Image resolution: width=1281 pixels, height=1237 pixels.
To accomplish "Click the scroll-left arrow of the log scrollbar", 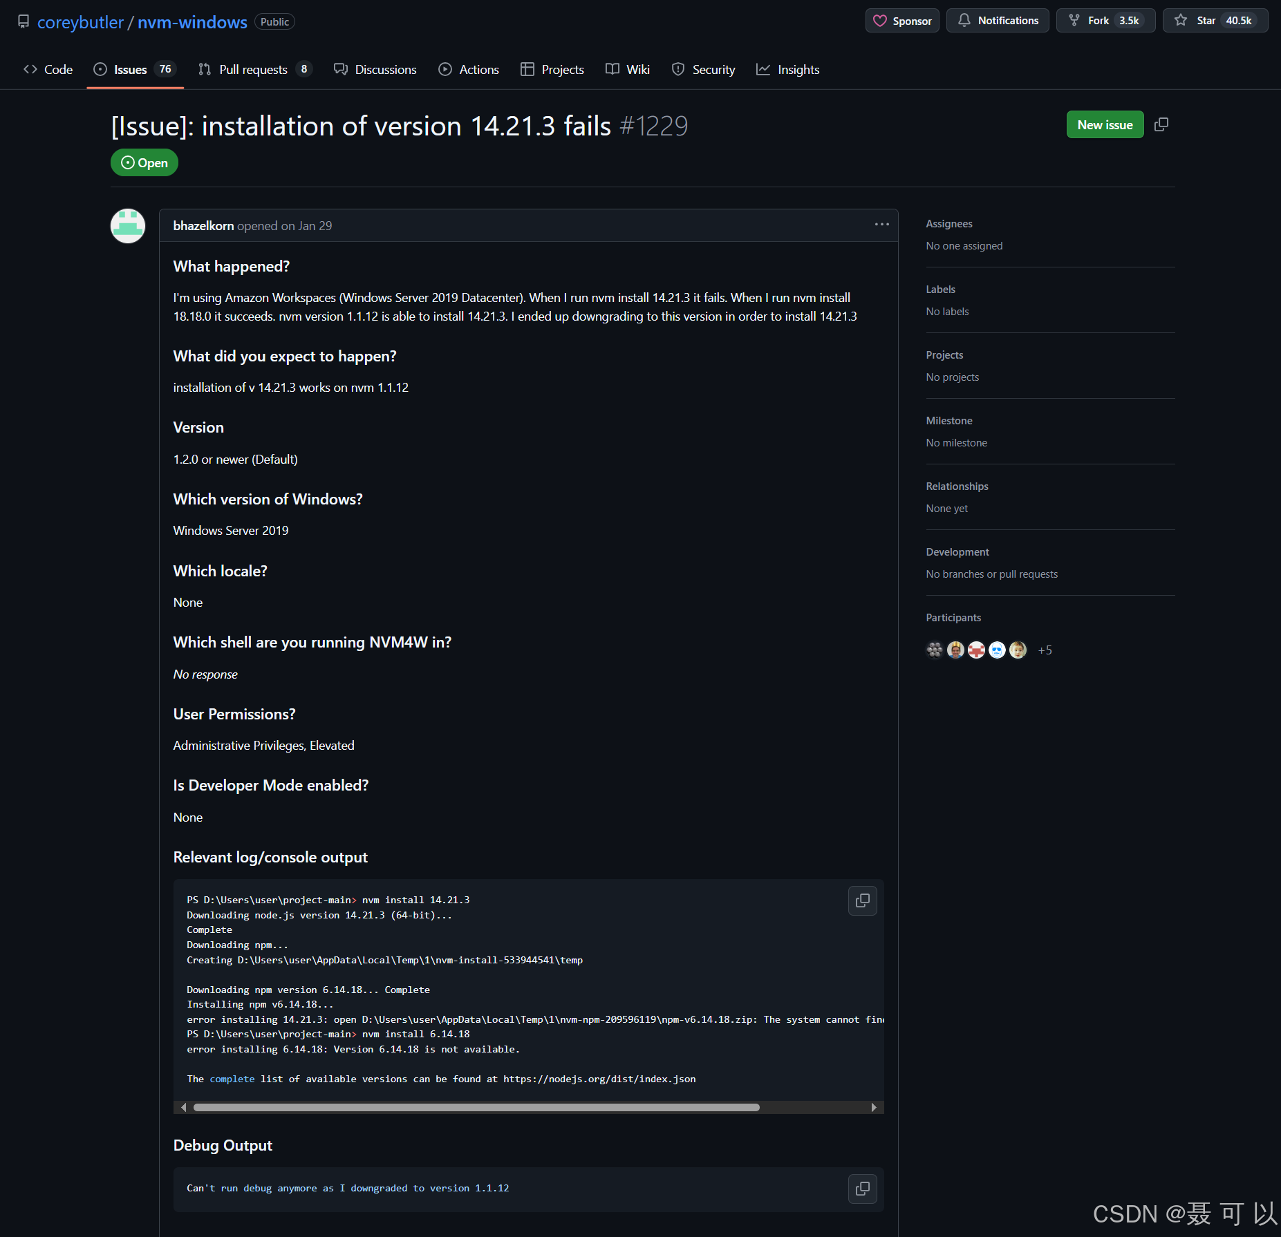I will pos(183,1107).
